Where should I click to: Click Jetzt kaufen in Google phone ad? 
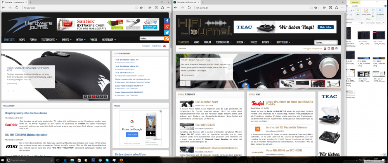[x=132, y=135]
